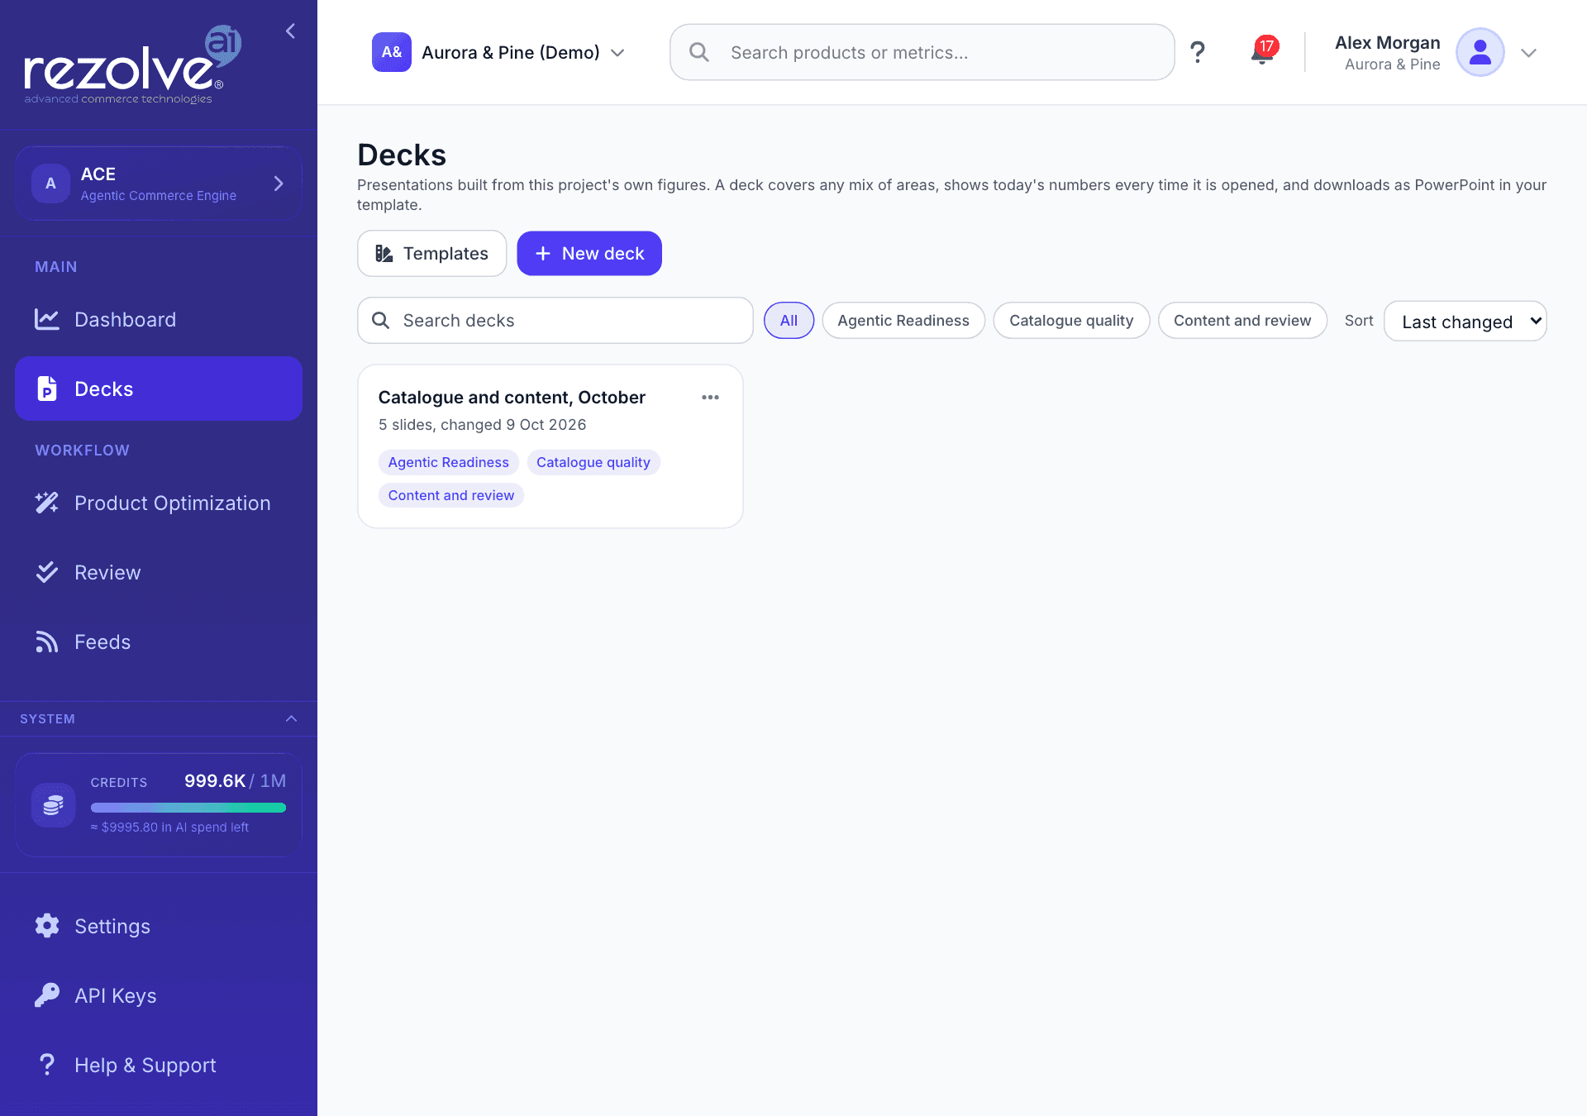Screen dimensions: 1587x1116
Task: Click the credits coin stack icon
Action: [x=54, y=804]
